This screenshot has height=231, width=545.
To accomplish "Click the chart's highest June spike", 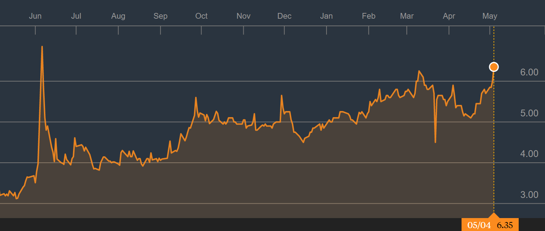I will click(42, 47).
